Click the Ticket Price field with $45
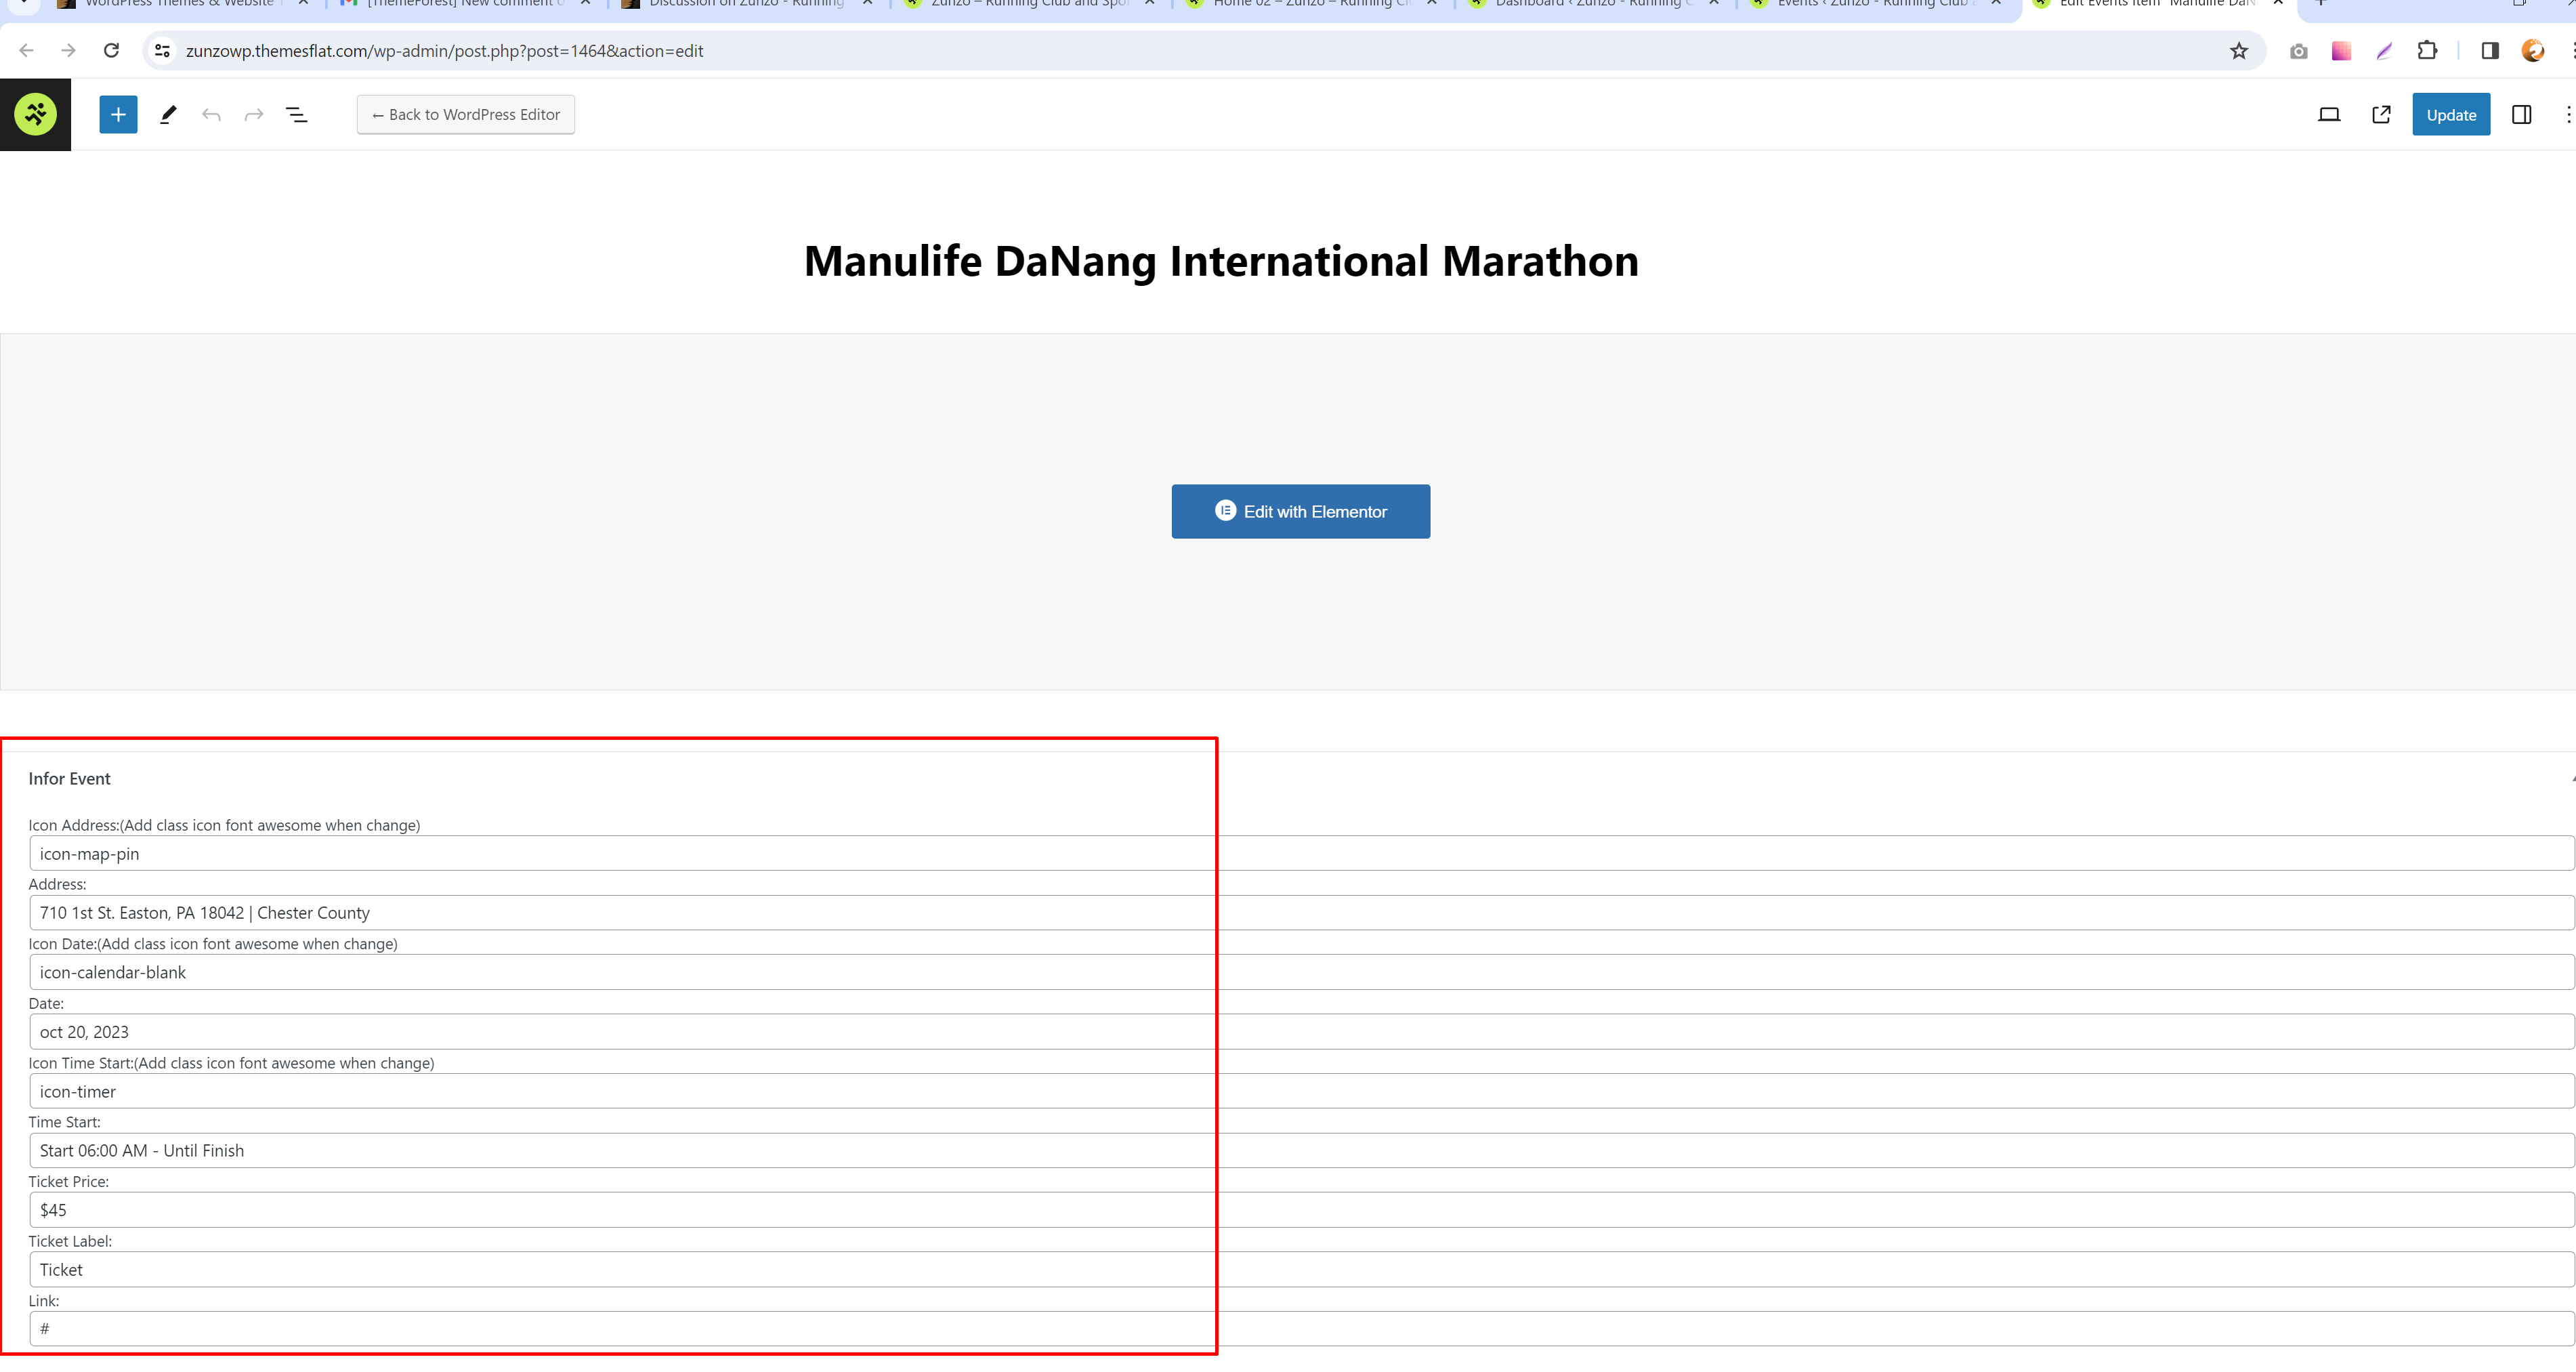This screenshot has width=2576, height=1372. point(1301,1210)
